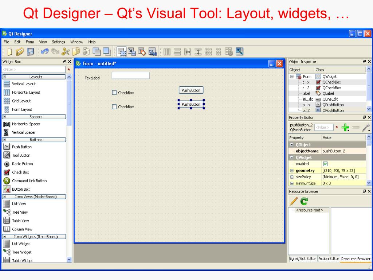Click the Break Layout toolbar icon
The width and height of the screenshot is (373, 280).
coord(229,52)
